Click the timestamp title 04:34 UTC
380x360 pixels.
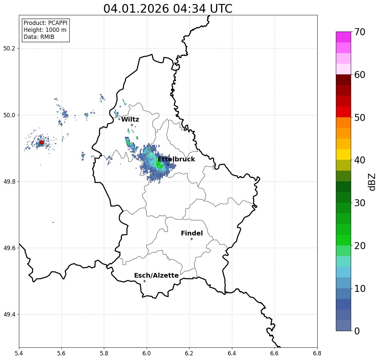point(168,9)
